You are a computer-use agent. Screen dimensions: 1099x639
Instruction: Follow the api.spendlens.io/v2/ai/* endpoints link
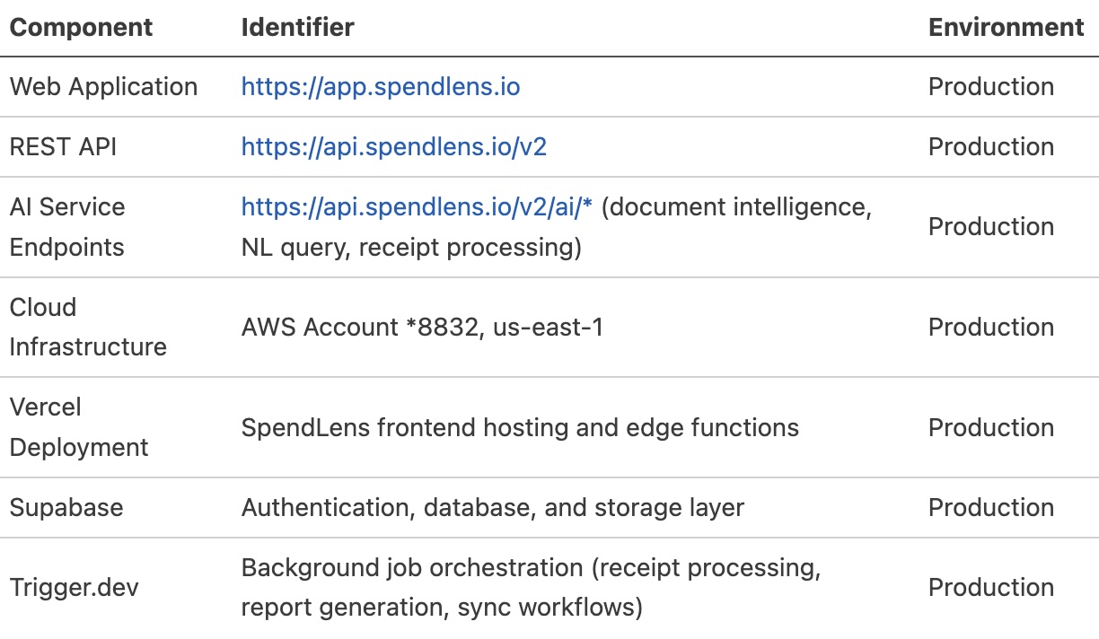pyautogui.click(x=418, y=207)
